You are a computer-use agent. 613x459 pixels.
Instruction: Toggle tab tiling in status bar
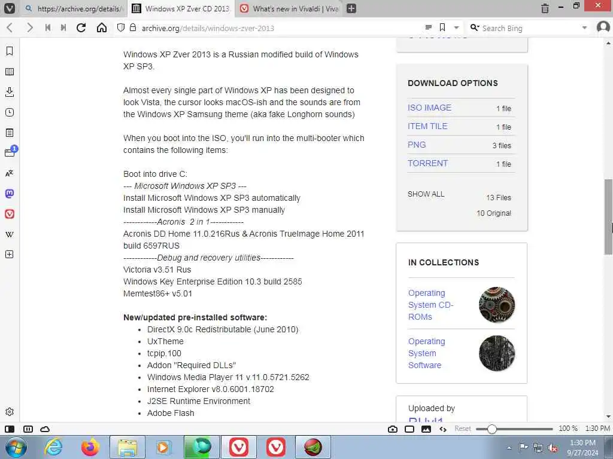pos(28,429)
